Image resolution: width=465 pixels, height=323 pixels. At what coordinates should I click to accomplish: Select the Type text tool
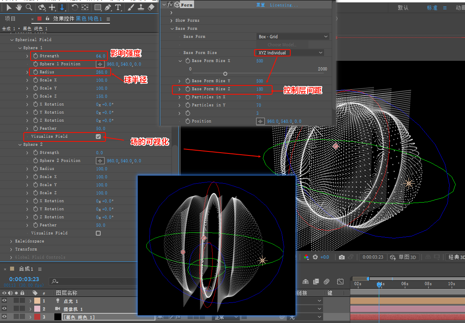(118, 7)
